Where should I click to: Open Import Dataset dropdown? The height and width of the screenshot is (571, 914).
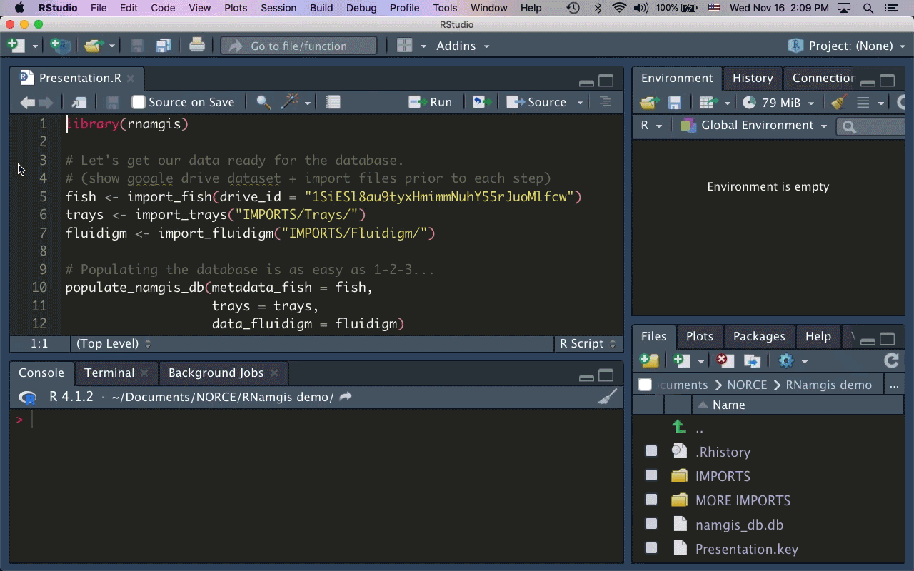pos(714,103)
